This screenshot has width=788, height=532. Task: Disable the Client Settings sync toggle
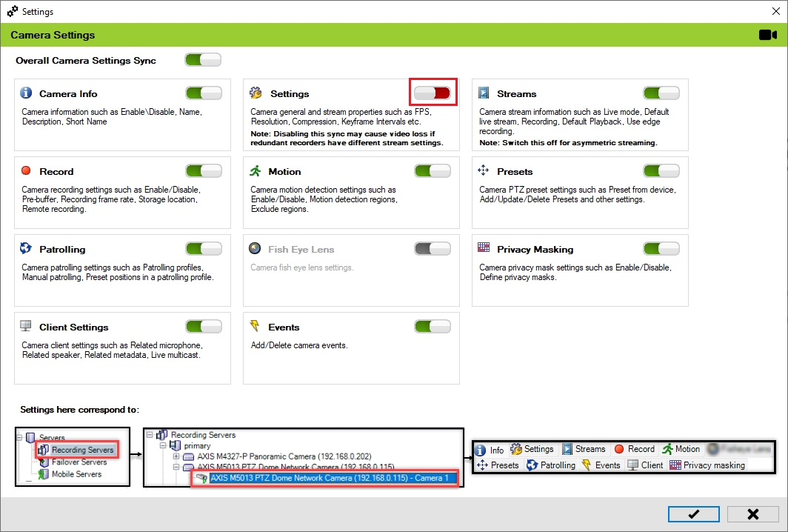point(204,326)
